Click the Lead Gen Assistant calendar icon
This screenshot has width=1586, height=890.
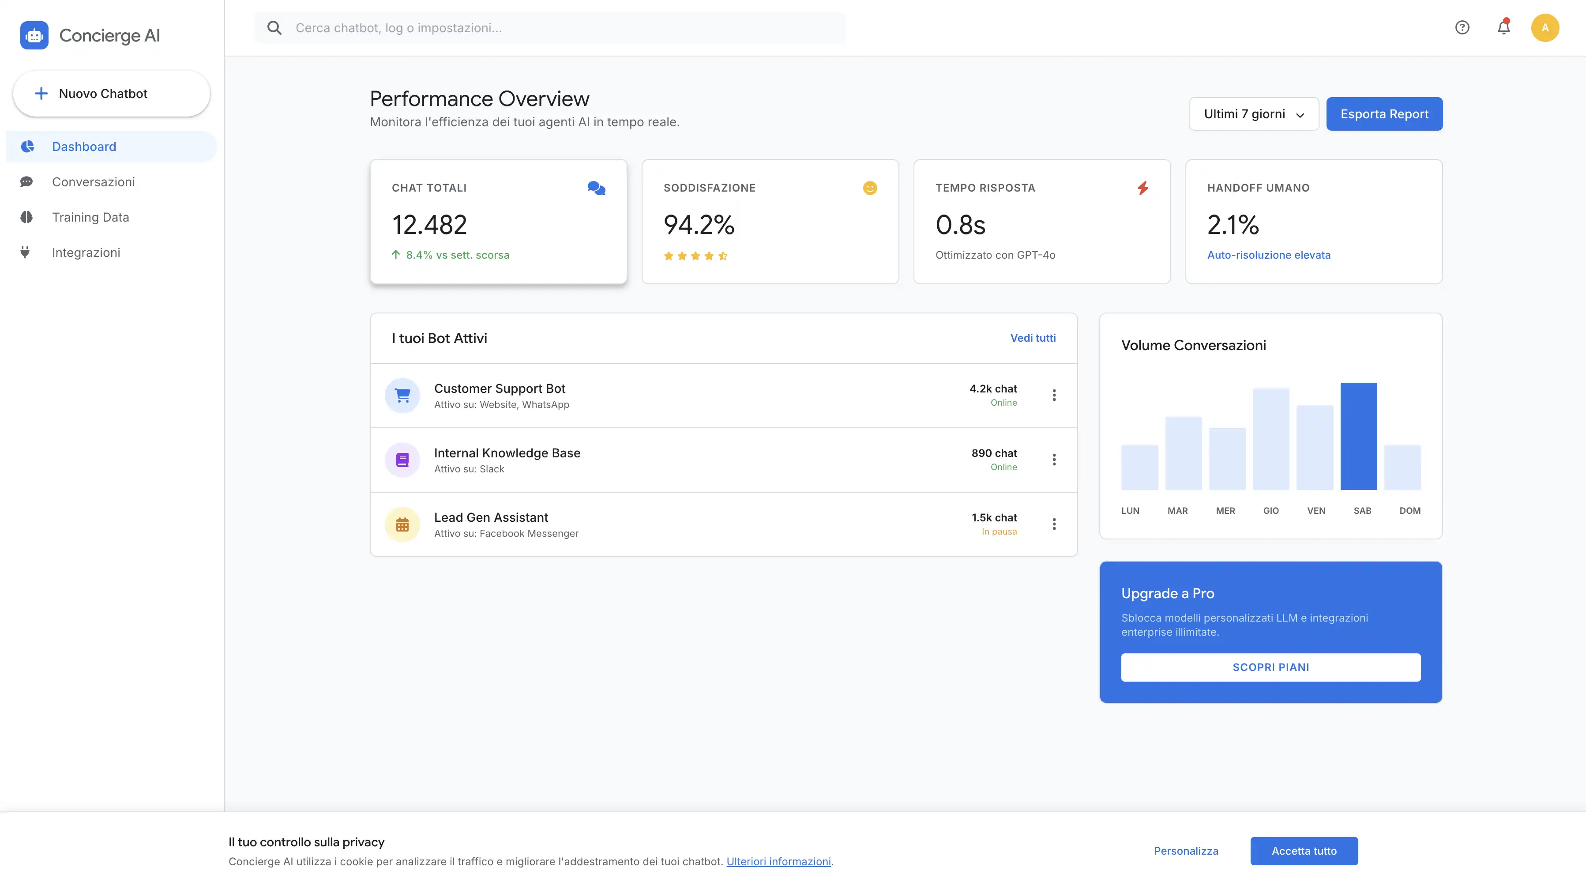(402, 525)
